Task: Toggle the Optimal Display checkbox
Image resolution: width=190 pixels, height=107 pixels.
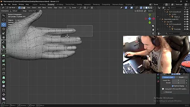Action: [173, 86]
